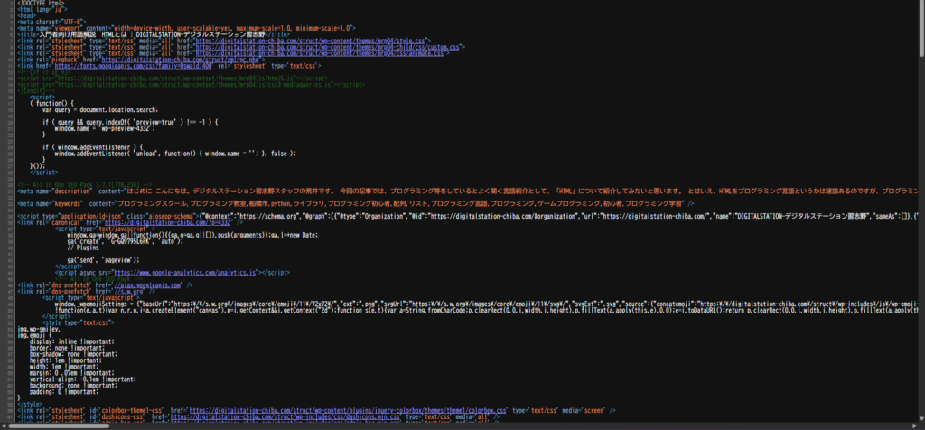Click the "<!DOCTYPE html>" line
The width and height of the screenshot is (925, 430).
(42, 3)
